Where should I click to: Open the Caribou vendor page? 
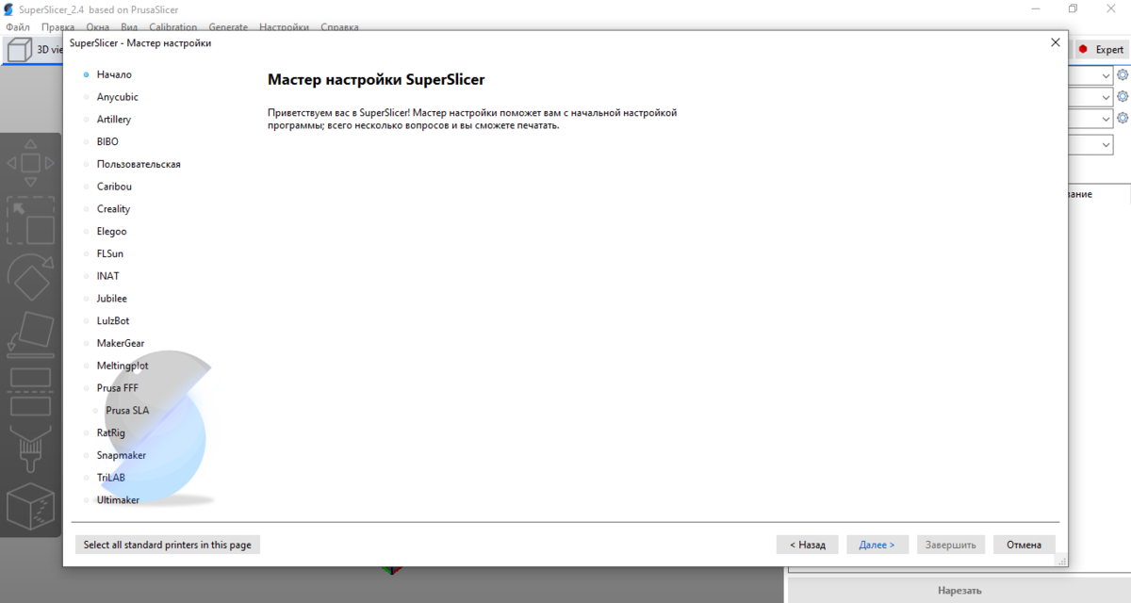point(114,187)
